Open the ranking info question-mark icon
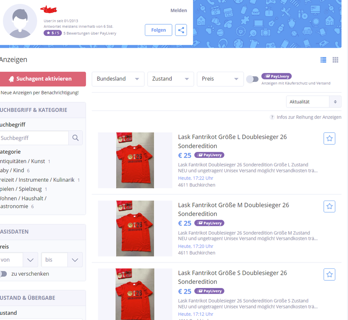348x320 pixels. [x=272, y=117]
